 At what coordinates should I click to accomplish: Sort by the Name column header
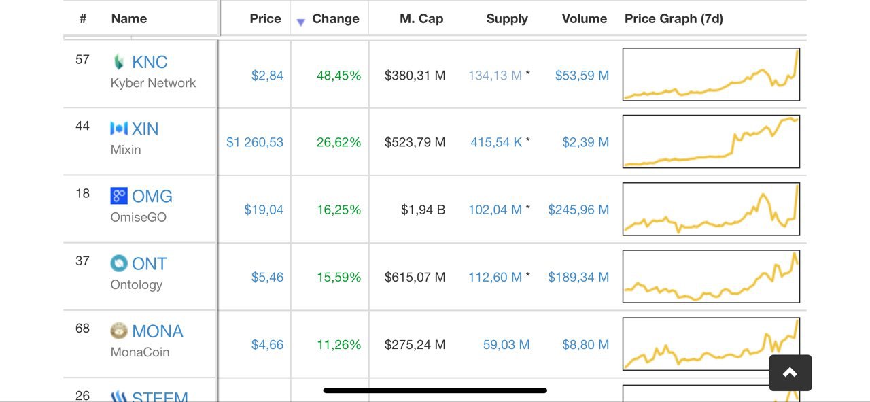[x=129, y=19]
